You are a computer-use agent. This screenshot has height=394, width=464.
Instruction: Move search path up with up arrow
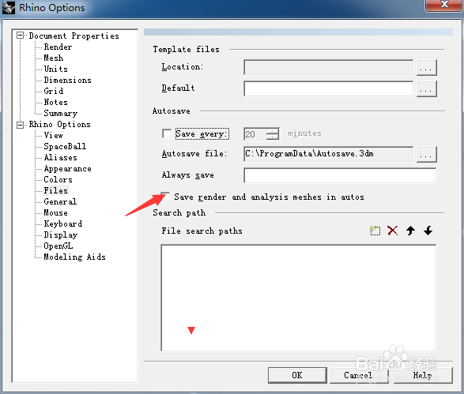(410, 231)
